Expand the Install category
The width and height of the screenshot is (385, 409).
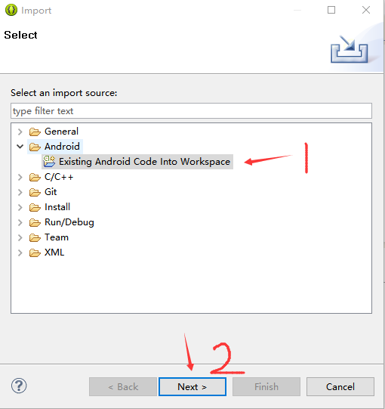20,207
